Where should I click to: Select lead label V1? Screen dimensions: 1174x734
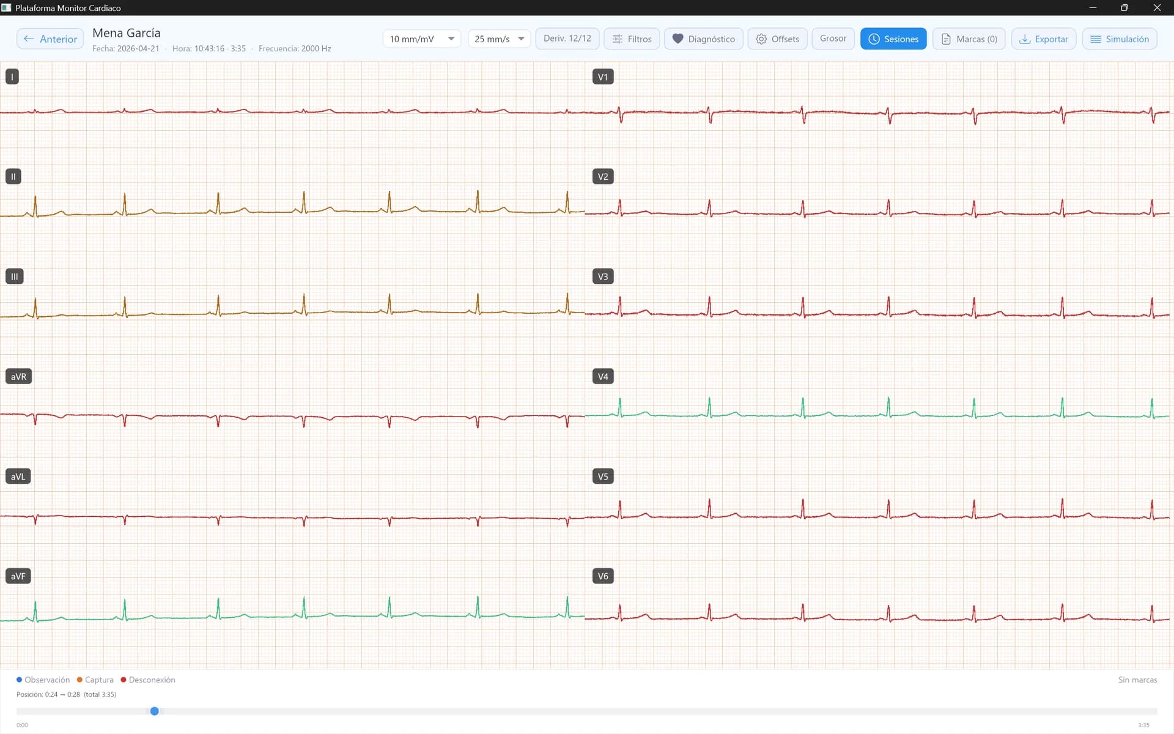tap(603, 76)
